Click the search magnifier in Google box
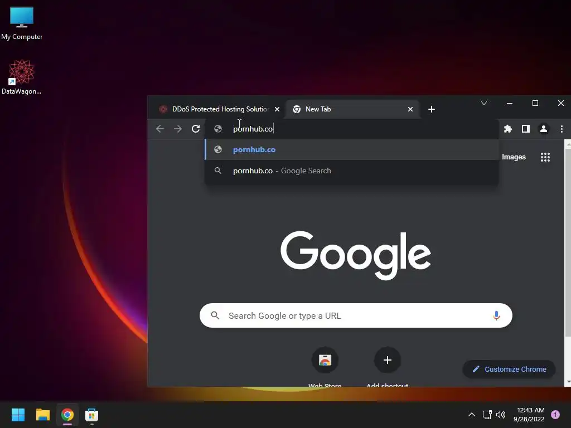The height and width of the screenshot is (428, 571). pyautogui.click(x=215, y=315)
